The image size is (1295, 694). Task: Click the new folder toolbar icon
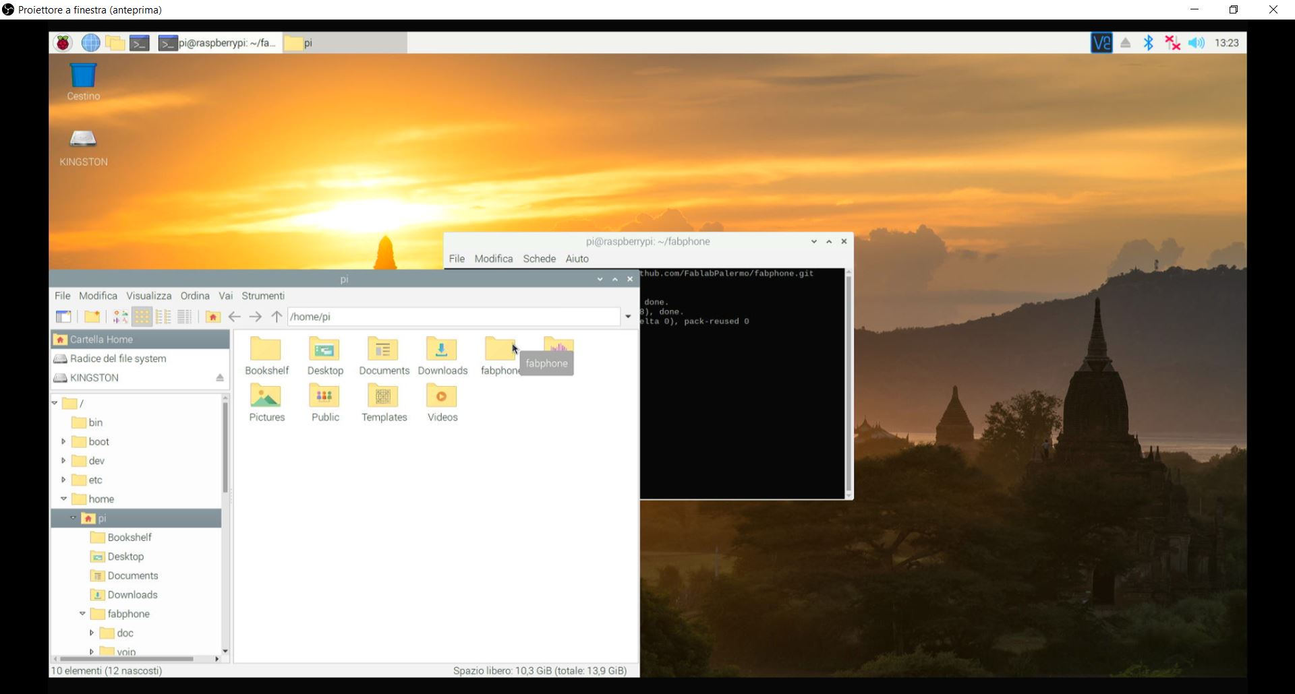click(92, 317)
